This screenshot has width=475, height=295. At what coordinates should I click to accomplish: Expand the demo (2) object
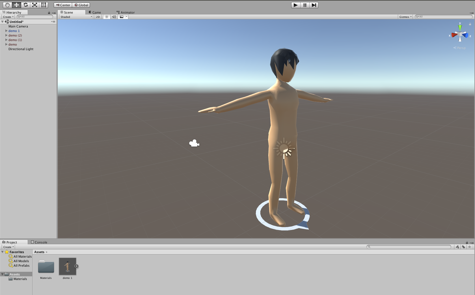6,35
